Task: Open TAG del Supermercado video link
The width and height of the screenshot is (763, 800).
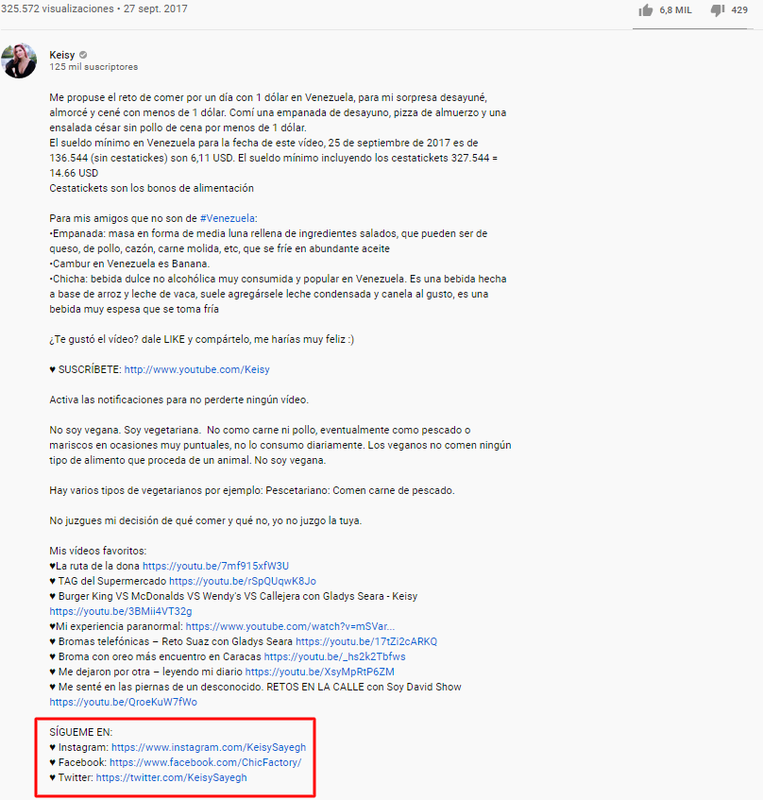Action: point(243,581)
